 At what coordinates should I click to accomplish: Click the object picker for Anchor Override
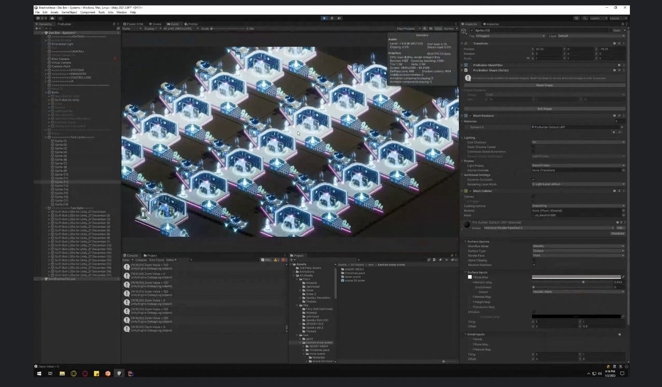[x=623, y=170]
